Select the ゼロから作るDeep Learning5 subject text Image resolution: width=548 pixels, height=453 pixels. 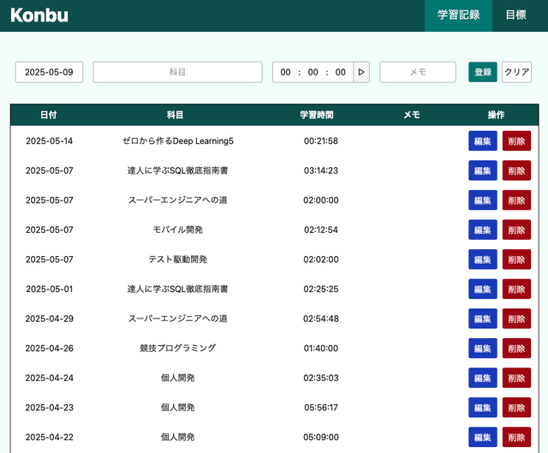[177, 140]
